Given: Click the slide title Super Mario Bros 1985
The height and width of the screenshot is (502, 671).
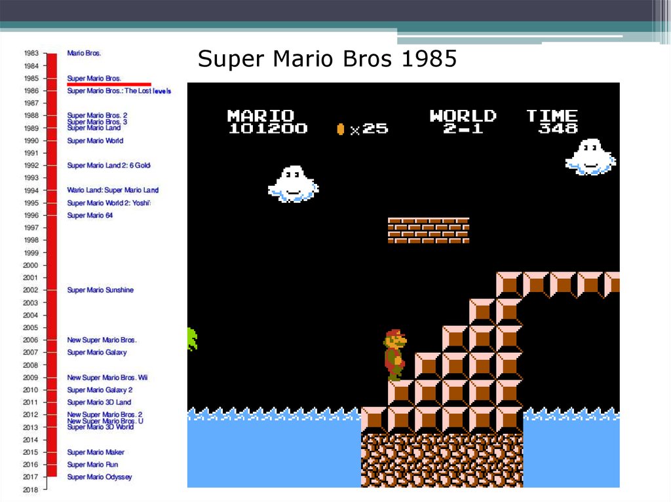Looking at the screenshot, I should [327, 59].
